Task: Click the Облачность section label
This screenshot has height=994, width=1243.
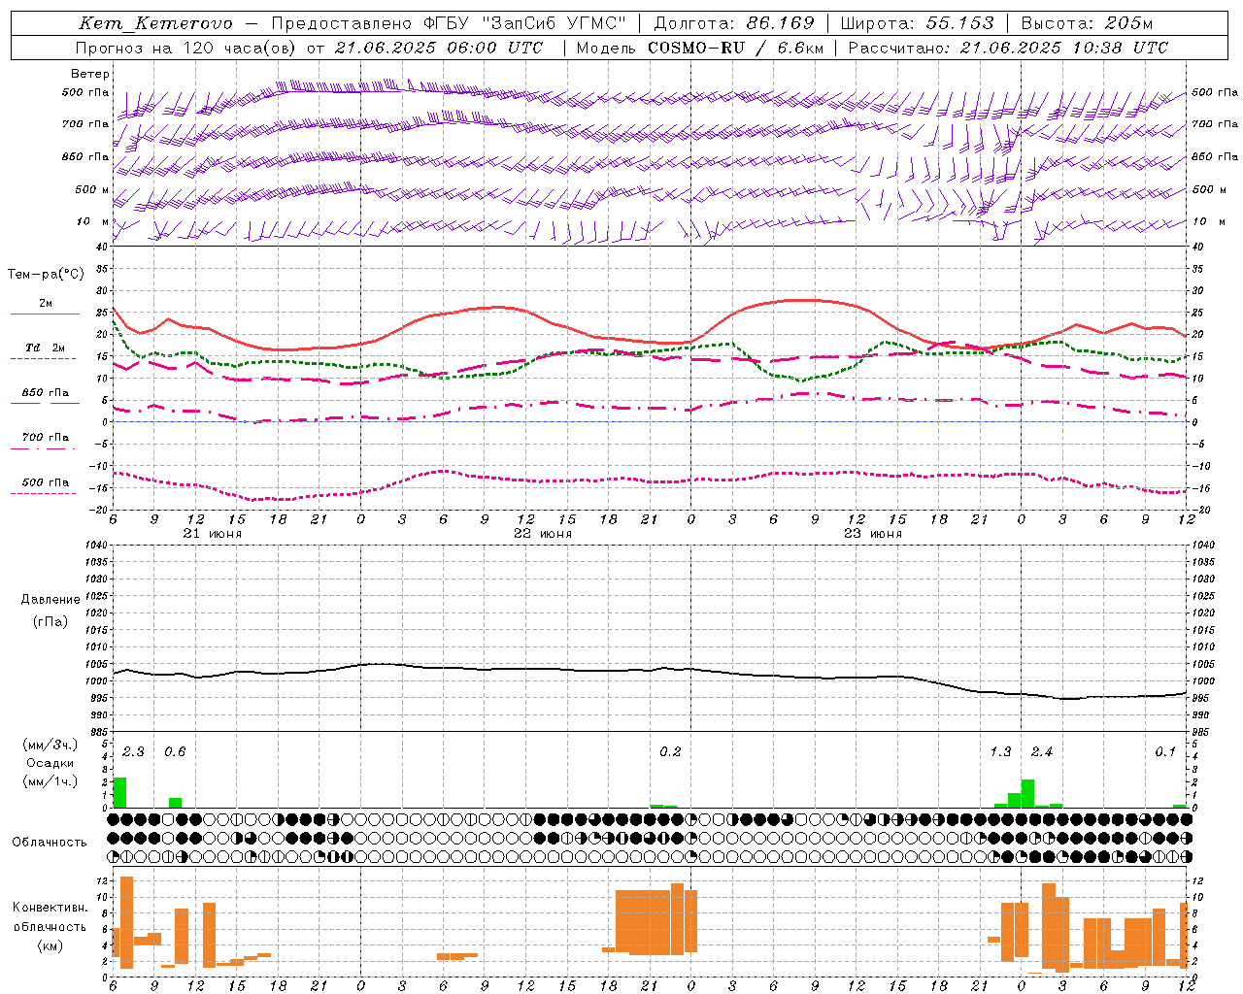Action: [50, 842]
